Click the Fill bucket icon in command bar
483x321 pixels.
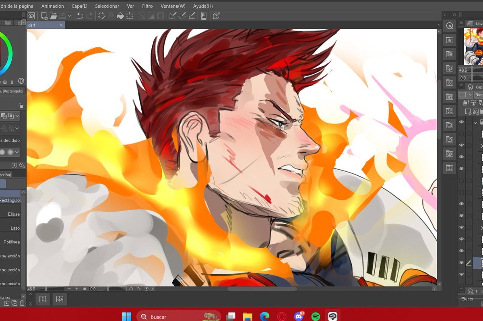tap(120, 16)
